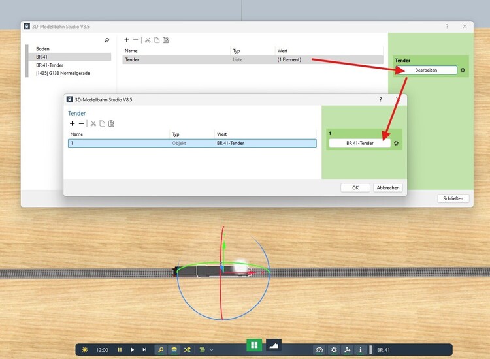Cut the variable in the back window
Screen dimensions: 490x359
[x=148, y=40]
